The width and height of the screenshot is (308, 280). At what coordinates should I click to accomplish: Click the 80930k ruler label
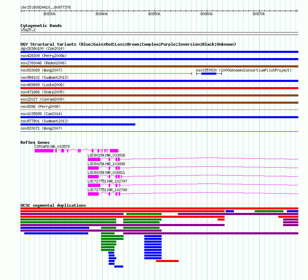tap(49, 14)
